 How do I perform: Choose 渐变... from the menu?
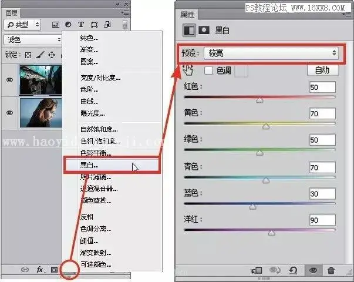[x=89, y=49]
